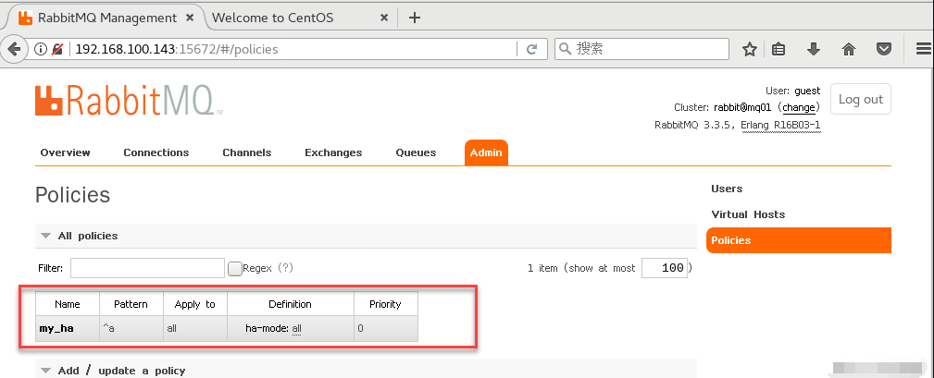Screen dimensions: 934x378
Task: Click the Name column header
Action: [x=68, y=304]
